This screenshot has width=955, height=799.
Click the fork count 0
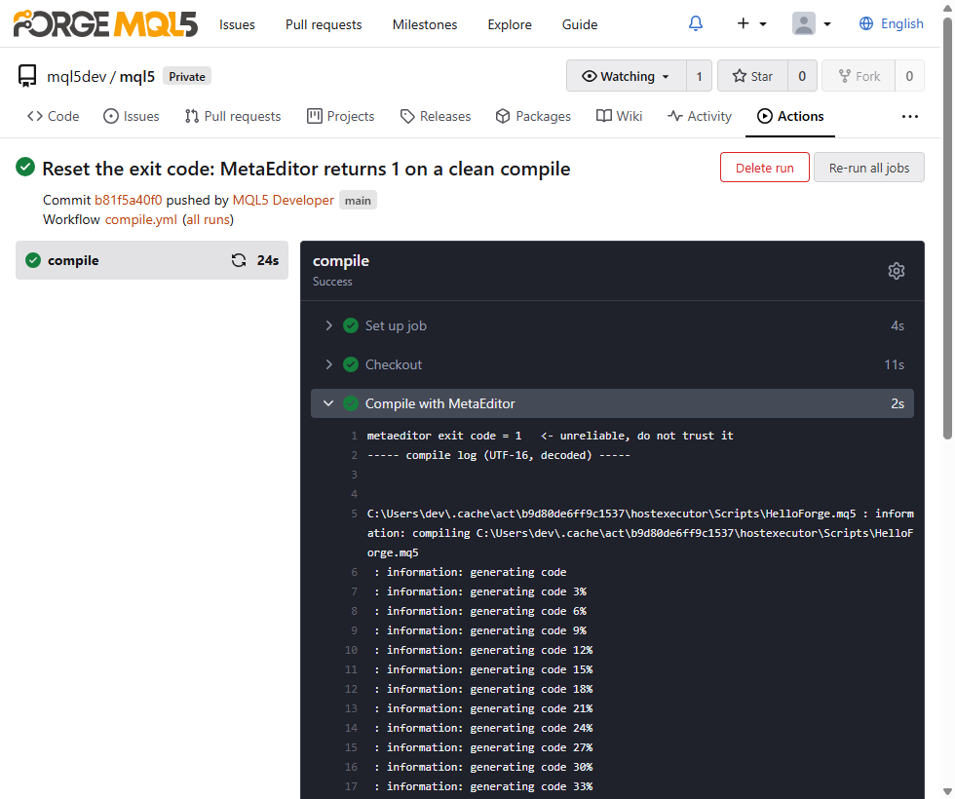[x=909, y=76]
